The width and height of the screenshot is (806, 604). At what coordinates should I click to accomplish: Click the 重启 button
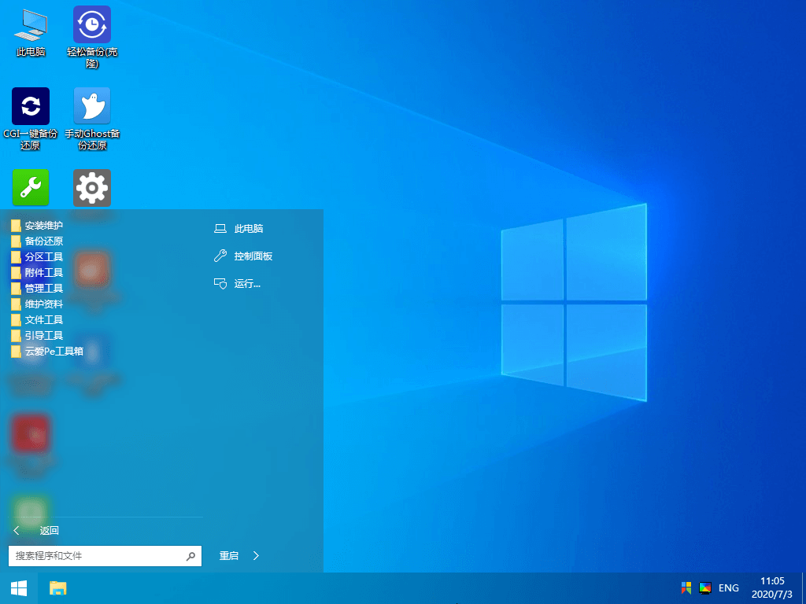[x=228, y=556]
